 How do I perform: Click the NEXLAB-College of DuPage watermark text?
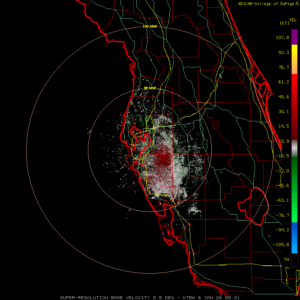pos(268,4)
